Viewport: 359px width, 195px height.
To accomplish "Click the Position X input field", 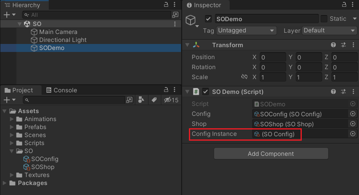I will tap(273, 57).
